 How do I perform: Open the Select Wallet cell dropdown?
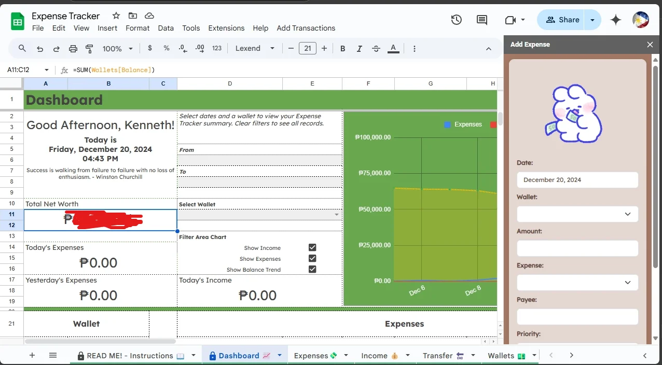pos(337,215)
